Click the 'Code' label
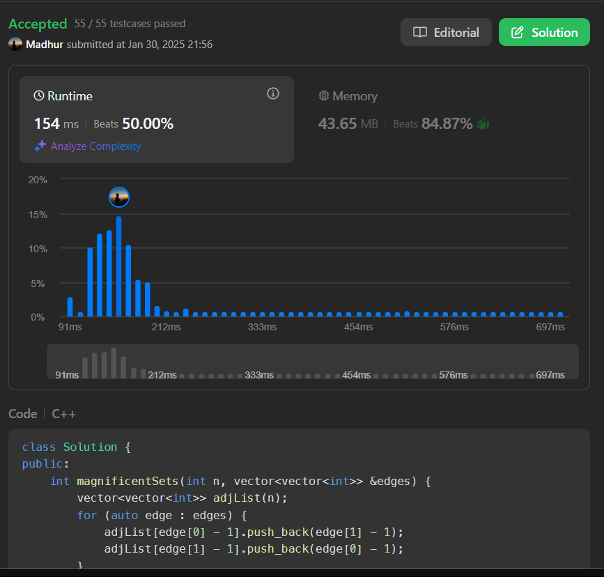 (23, 414)
